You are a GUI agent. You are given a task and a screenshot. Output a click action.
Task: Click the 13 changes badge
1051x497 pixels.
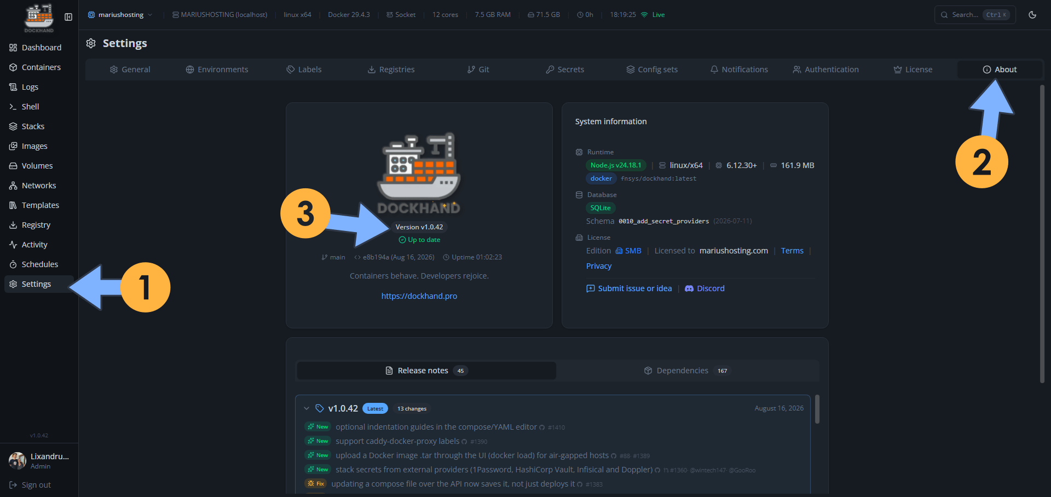click(x=412, y=409)
